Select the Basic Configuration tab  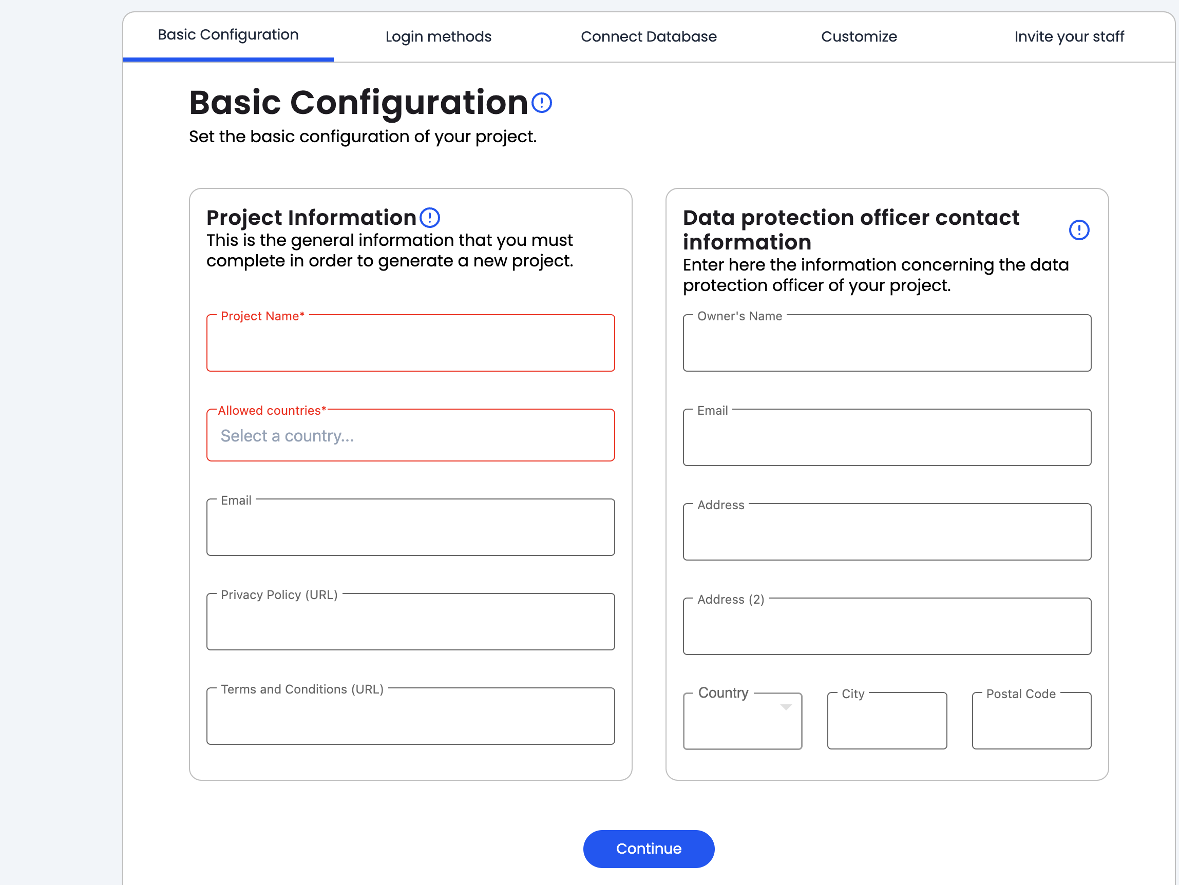click(228, 35)
